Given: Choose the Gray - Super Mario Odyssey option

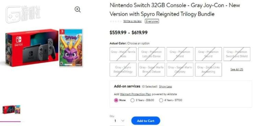Looking at the screenshot, I should point(180,70).
